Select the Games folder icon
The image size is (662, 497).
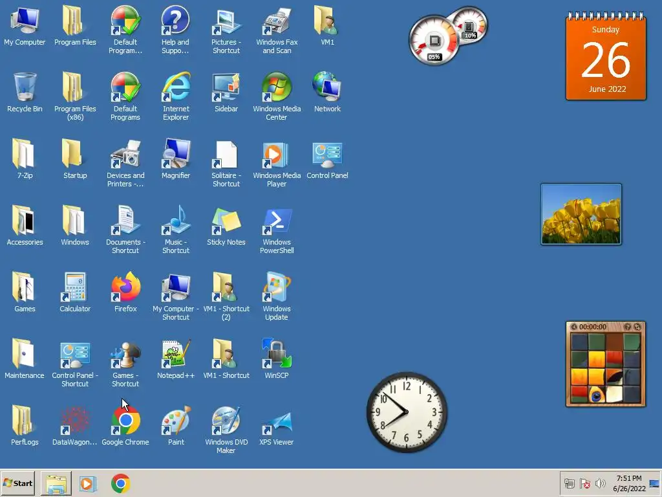coord(25,293)
